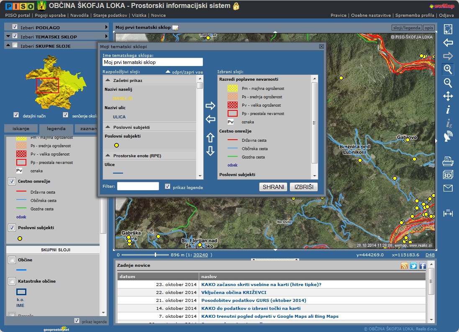Enable the Občine layer checkbox
The image size is (459, 332).
[x=12, y=260]
